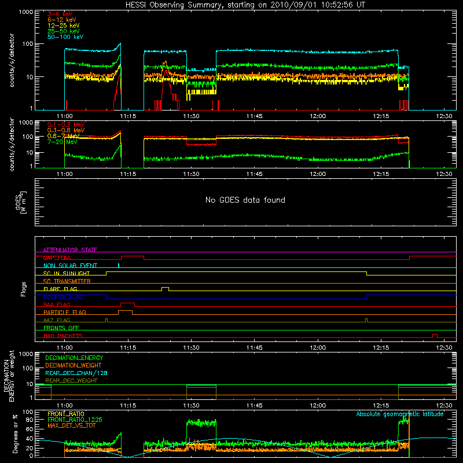This screenshot has height=463, width=463.
Task: Click the DECIMATION_WEIGHT legend label
Action: (74, 365)
